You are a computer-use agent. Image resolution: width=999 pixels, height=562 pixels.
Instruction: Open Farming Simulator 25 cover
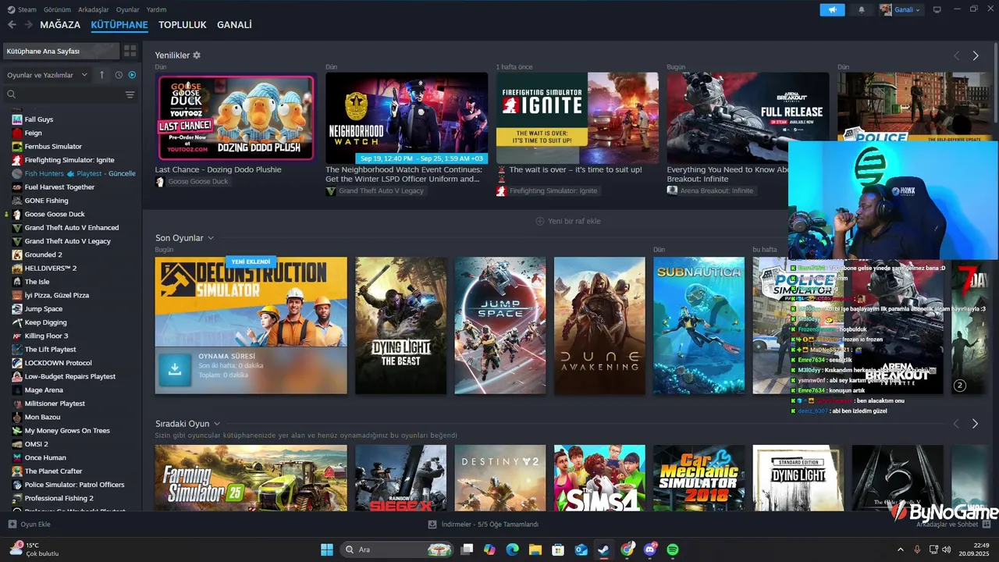(251, 478)
